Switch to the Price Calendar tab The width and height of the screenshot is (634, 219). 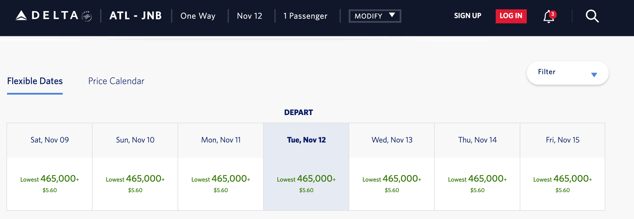point(116,81)
